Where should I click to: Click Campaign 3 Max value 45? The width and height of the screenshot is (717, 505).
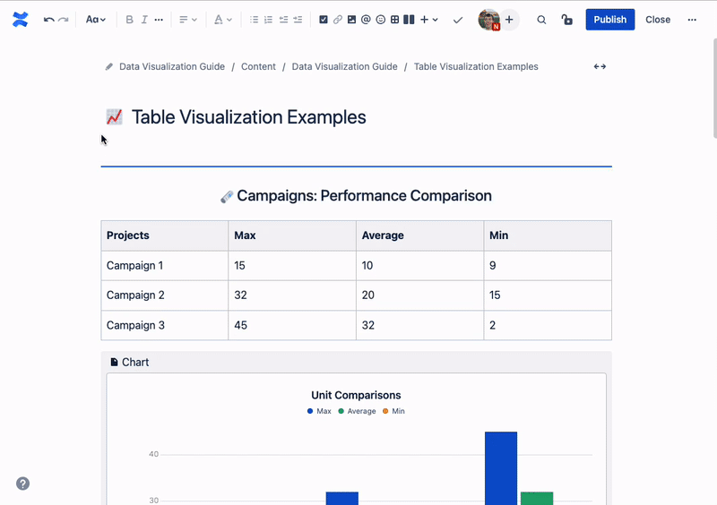click(x=292, y=325)
